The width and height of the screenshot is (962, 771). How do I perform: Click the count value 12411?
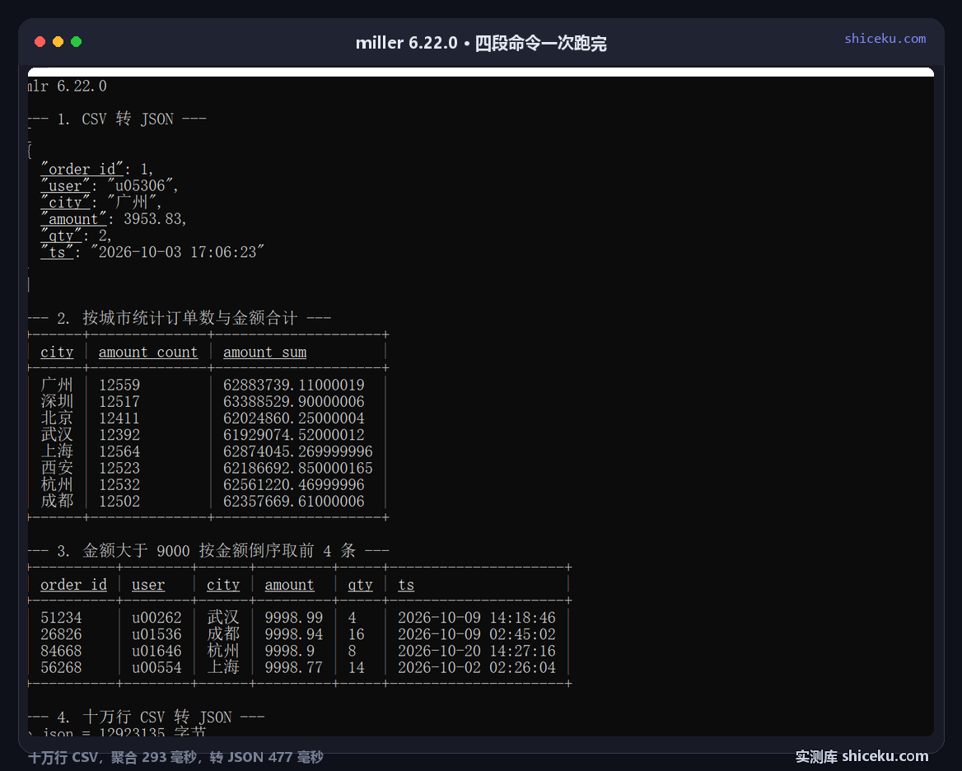point(119,418)
